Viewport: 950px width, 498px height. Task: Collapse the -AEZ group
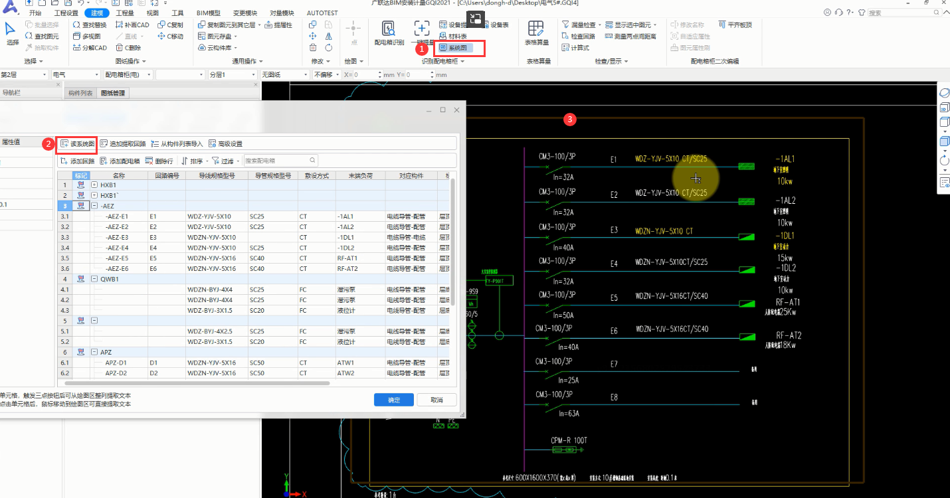[94, 206]
